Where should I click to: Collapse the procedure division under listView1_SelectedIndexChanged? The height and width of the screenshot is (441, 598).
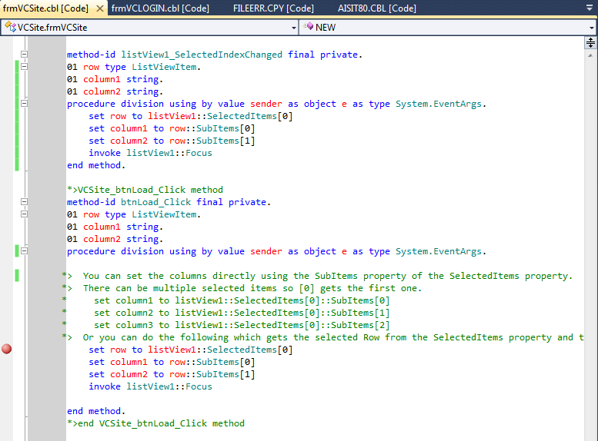point(24,104)
